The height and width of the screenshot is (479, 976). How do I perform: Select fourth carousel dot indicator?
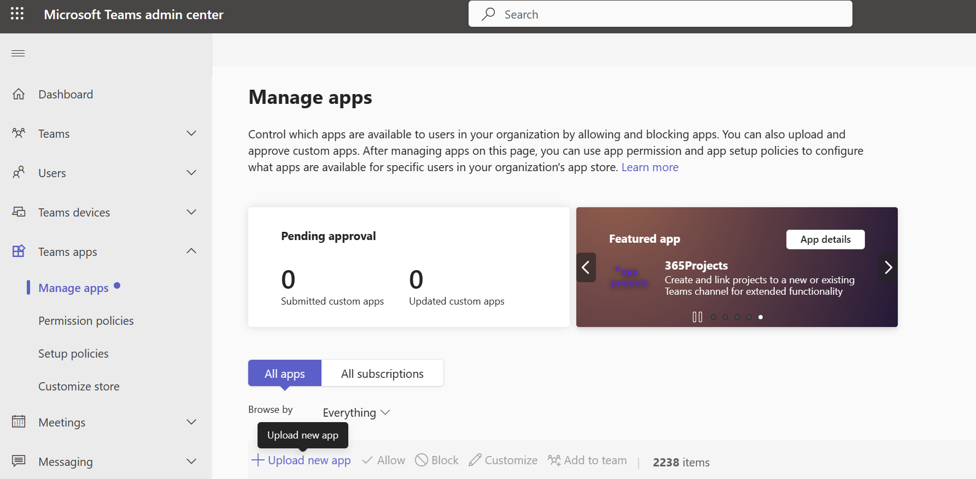pyautogui.click(x=749, y=317)
